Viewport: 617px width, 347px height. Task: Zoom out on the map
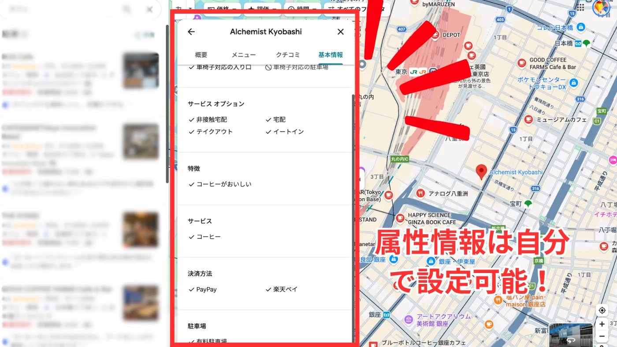(602, 336)
